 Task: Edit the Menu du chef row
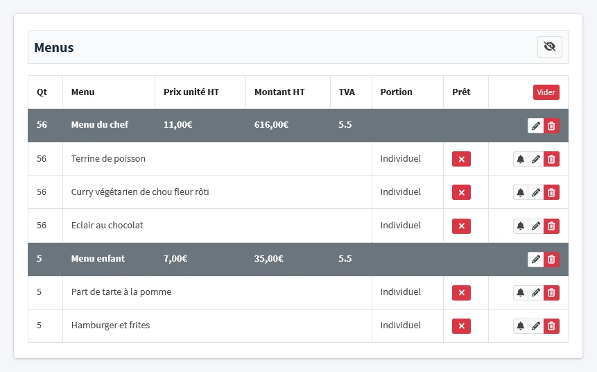tap(536, 126)
